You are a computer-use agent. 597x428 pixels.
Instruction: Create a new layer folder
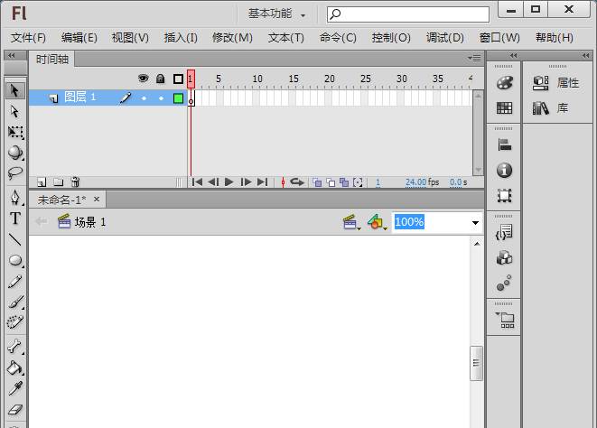coord(58,182)
